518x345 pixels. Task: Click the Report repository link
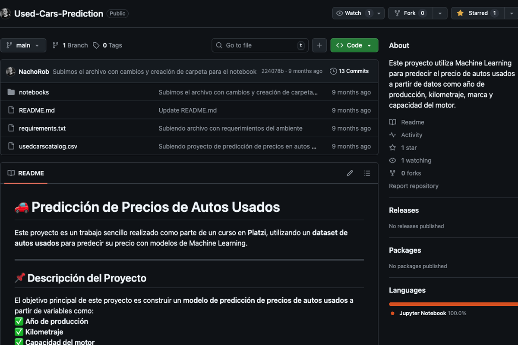coord(414,186)
